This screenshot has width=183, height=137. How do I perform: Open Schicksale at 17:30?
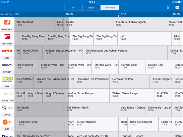[158, 110]
